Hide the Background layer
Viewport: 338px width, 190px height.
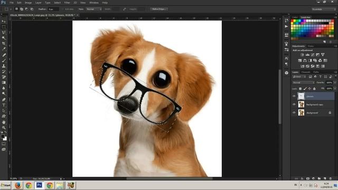[x=294, y=112]
